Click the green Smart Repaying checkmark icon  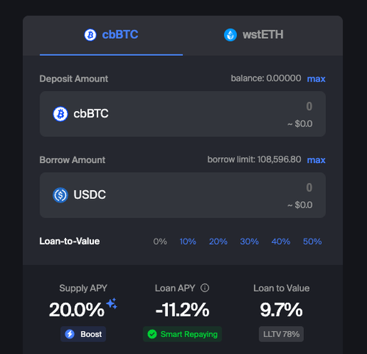click(x=152, y=334)
